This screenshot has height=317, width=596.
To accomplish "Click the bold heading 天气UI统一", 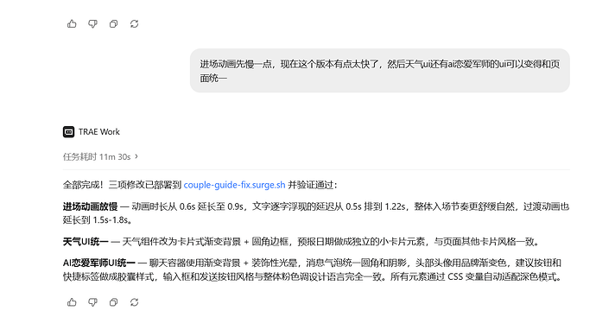I will pos(86,241).
